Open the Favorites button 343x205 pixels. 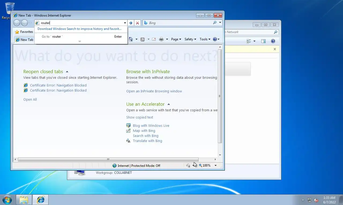tap(24, 32)
